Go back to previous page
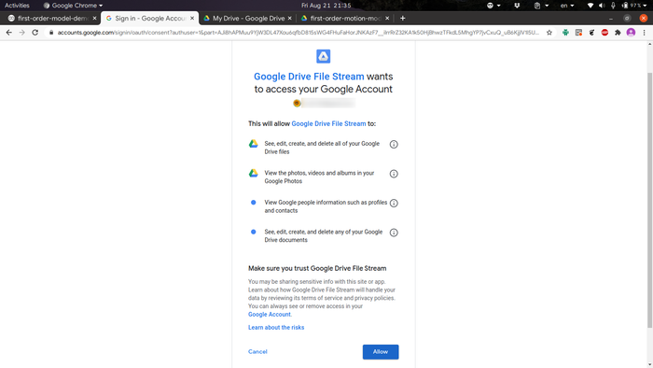This screenshot has width=653, height=368. click(x=8, y=33)
